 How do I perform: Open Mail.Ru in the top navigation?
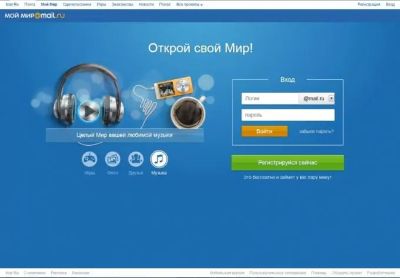(12, 4)
